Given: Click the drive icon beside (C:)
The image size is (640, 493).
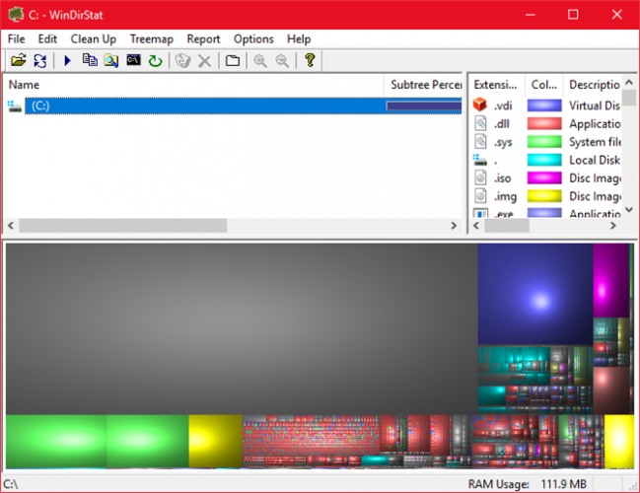Looking at the screenshot, I should click(x=14, y=106).
